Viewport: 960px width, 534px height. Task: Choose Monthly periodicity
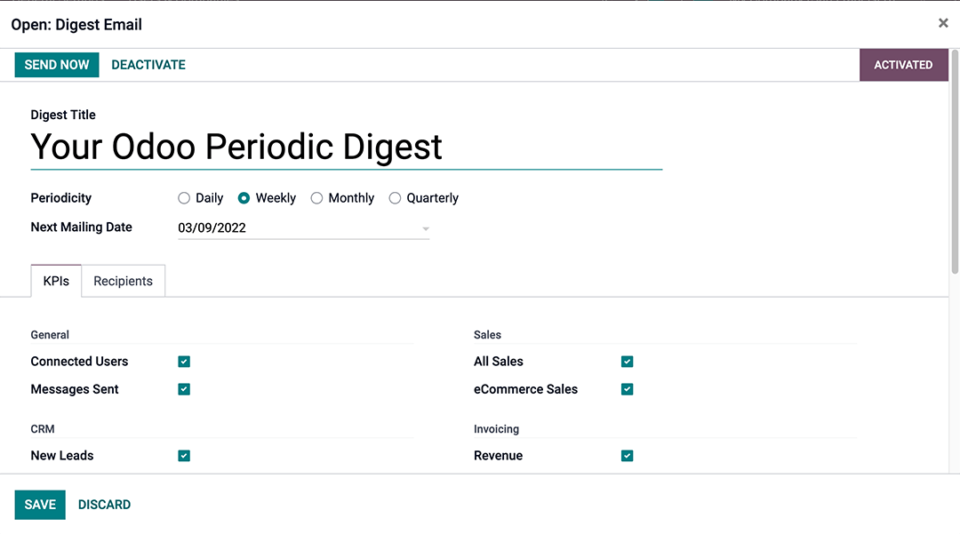click(316, 198)
